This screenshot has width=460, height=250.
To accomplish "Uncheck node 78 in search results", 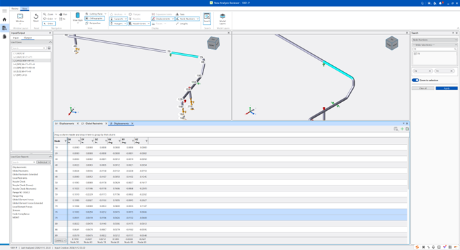I will pos(415,54).
